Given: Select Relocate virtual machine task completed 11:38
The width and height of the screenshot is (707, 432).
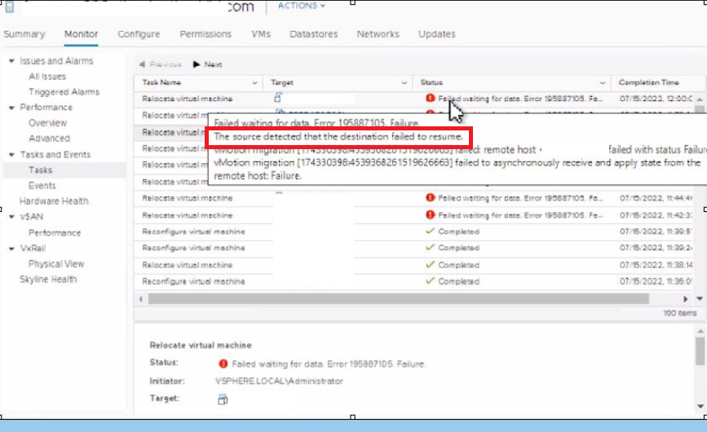Looking at the screenshot, I should 188,265.
